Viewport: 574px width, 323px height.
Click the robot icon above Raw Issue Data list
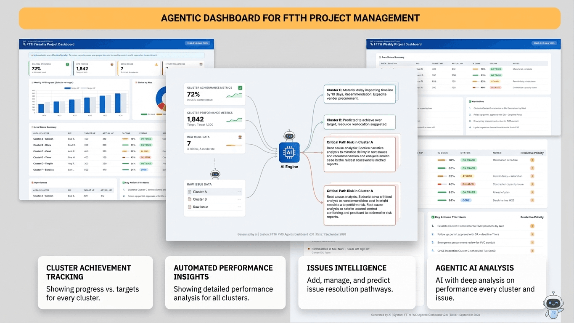pyautogui.click(x=215, y=174)
